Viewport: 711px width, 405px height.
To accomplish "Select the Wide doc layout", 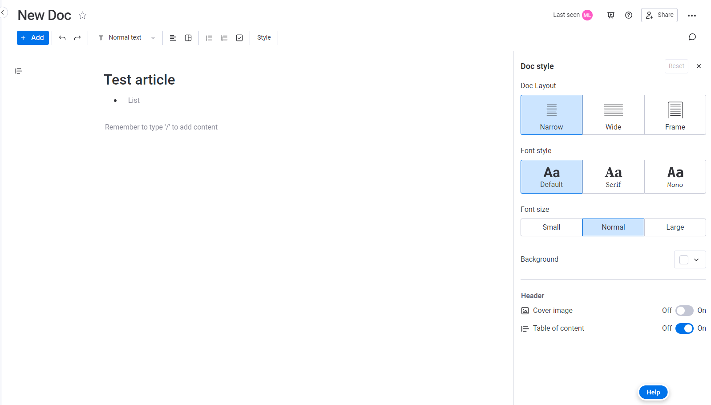I will click(613, 115).
